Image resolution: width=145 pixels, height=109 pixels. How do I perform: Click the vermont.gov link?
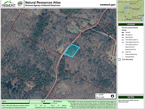pyautogui.click(x=108, y=5)
